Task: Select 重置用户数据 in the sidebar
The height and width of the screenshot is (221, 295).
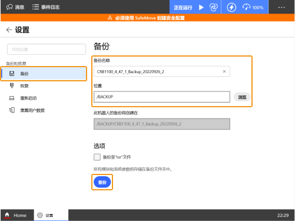Action: 44,110
